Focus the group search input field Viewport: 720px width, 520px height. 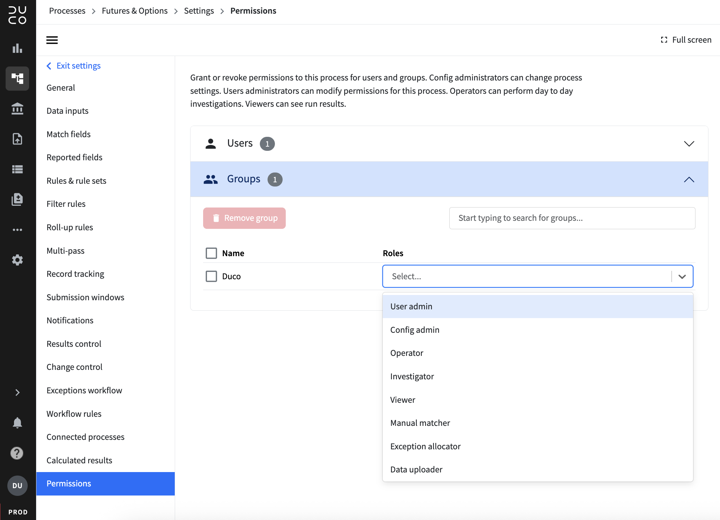pyautogui.click(x=572, y=218)
